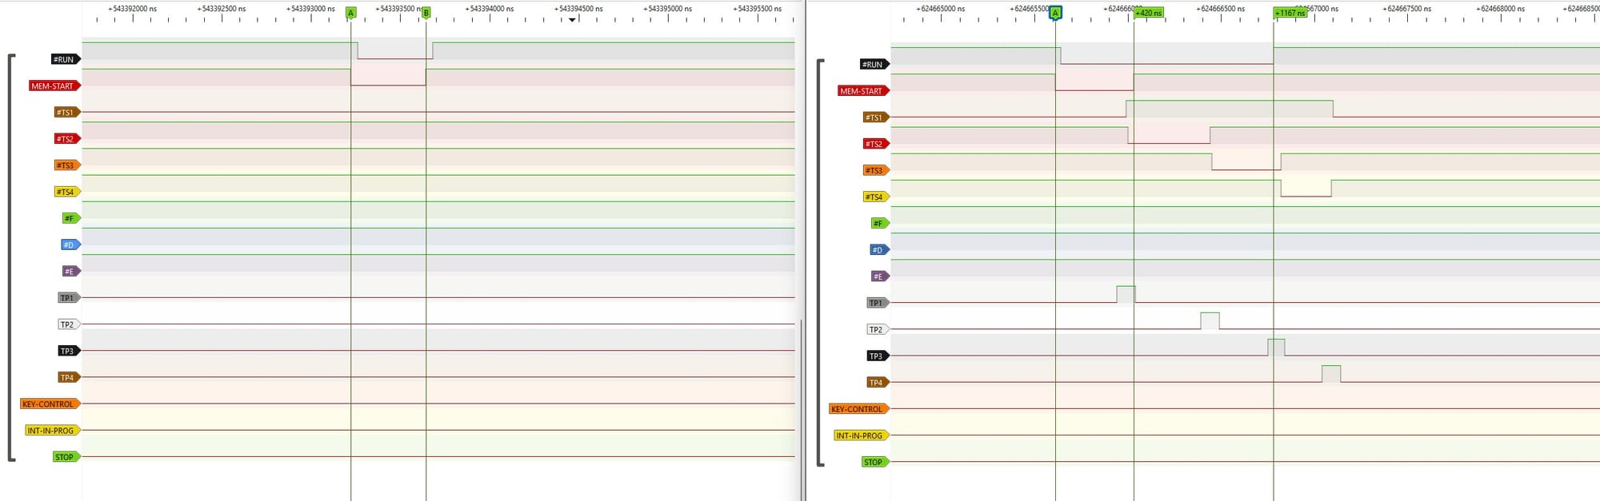The width and height of the screenshot is (1600, 501).
Task: Click the +543392500 ns ruler label
Action: [x=222, y=9]
